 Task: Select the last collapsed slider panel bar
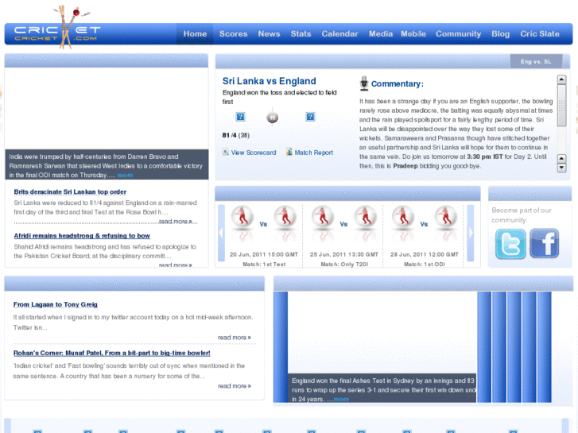pyautogui.click(x=545, y=347)
